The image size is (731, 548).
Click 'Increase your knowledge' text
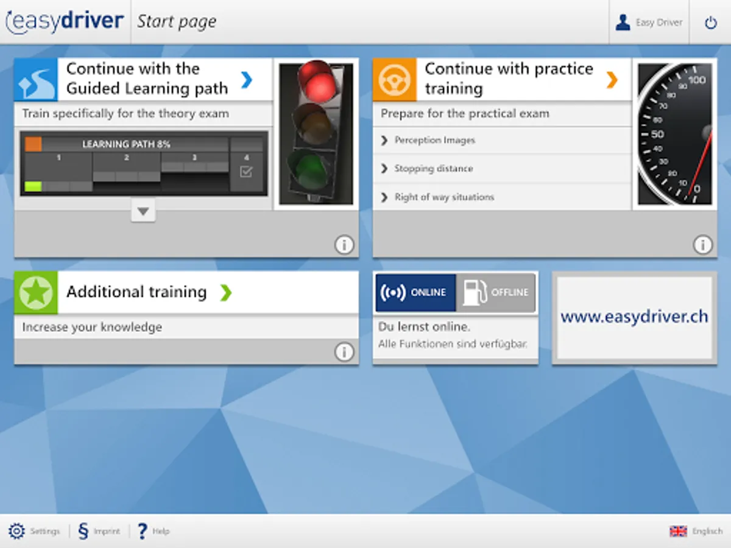pyautogui.click(x=92, y=327)
